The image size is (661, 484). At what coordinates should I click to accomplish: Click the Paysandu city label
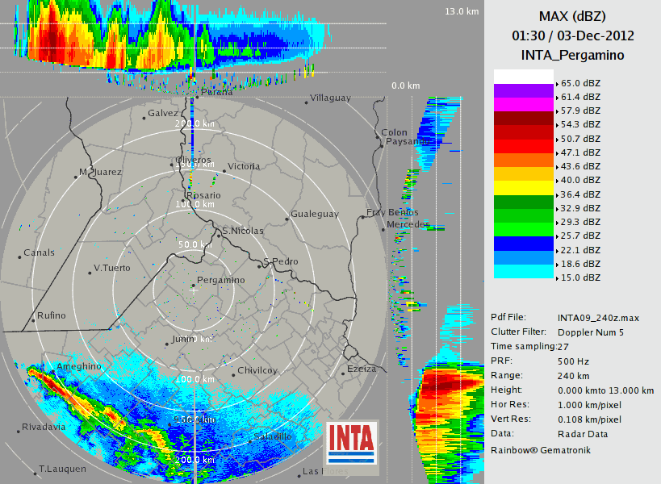click(x=408, y=141)
